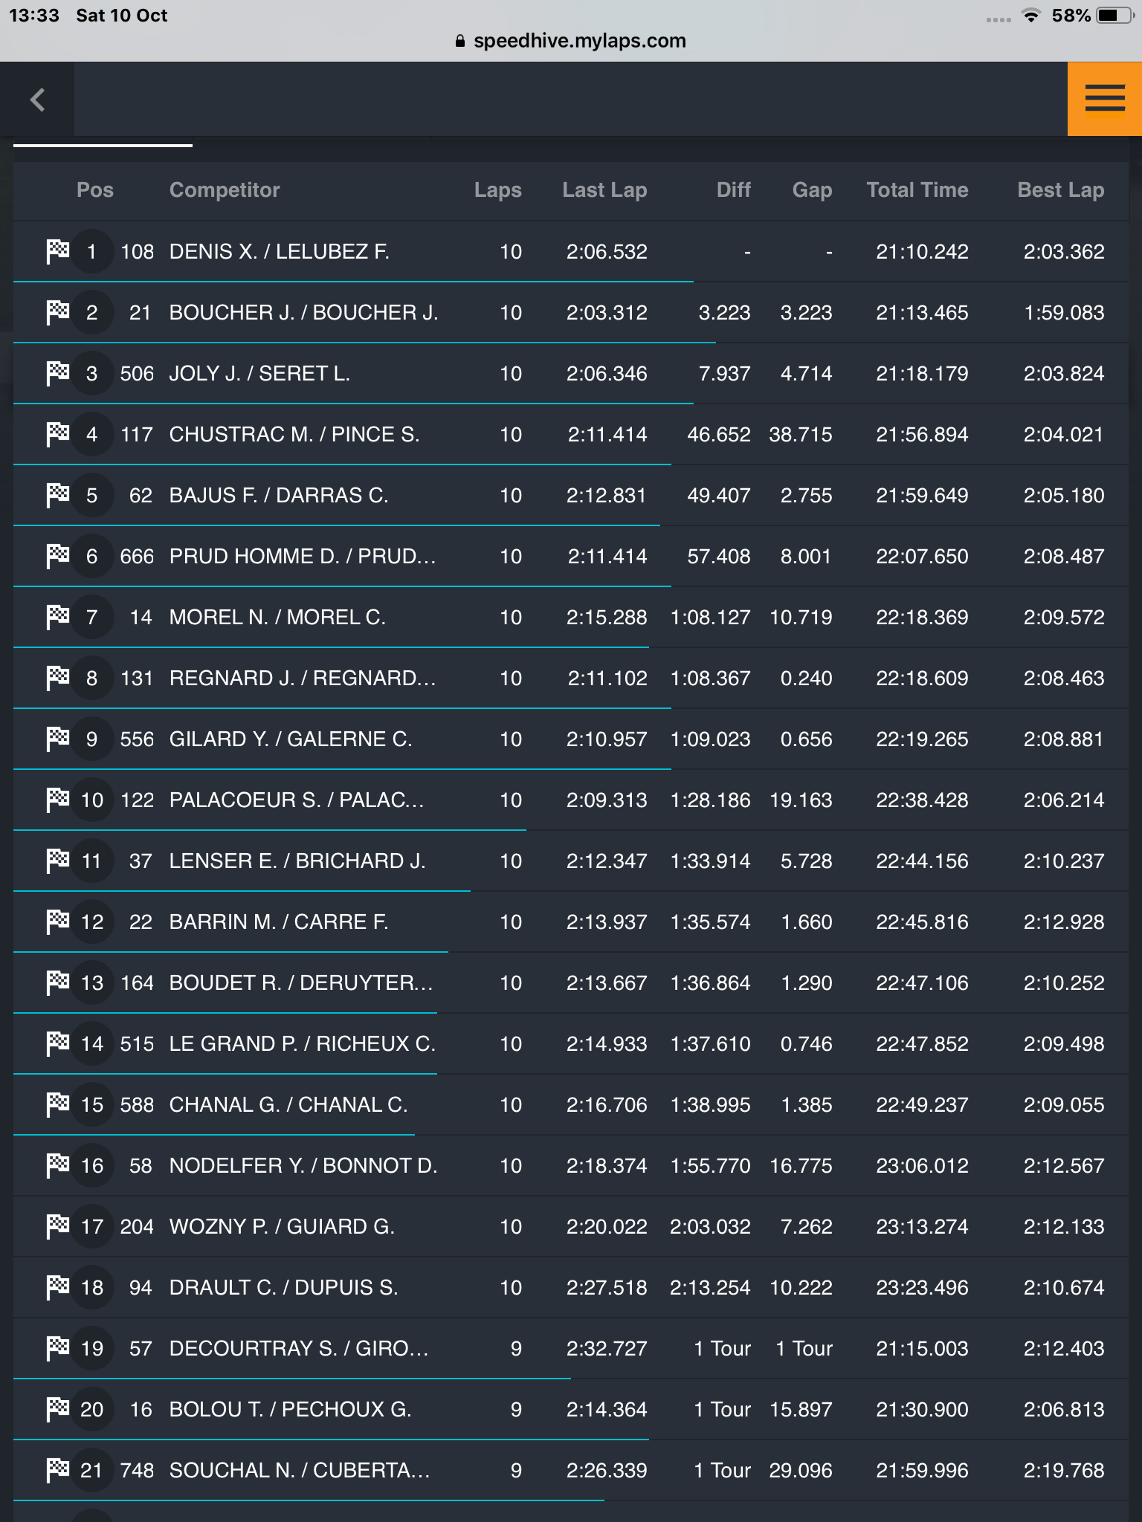The image size is (1142, 1522).
Task: Tap the checkered flag beside BOUCHER J.
Action: (x=57, y=312)
